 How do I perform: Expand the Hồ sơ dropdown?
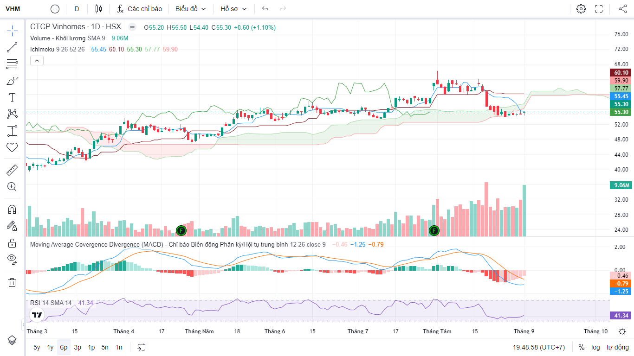coord(233,9)
